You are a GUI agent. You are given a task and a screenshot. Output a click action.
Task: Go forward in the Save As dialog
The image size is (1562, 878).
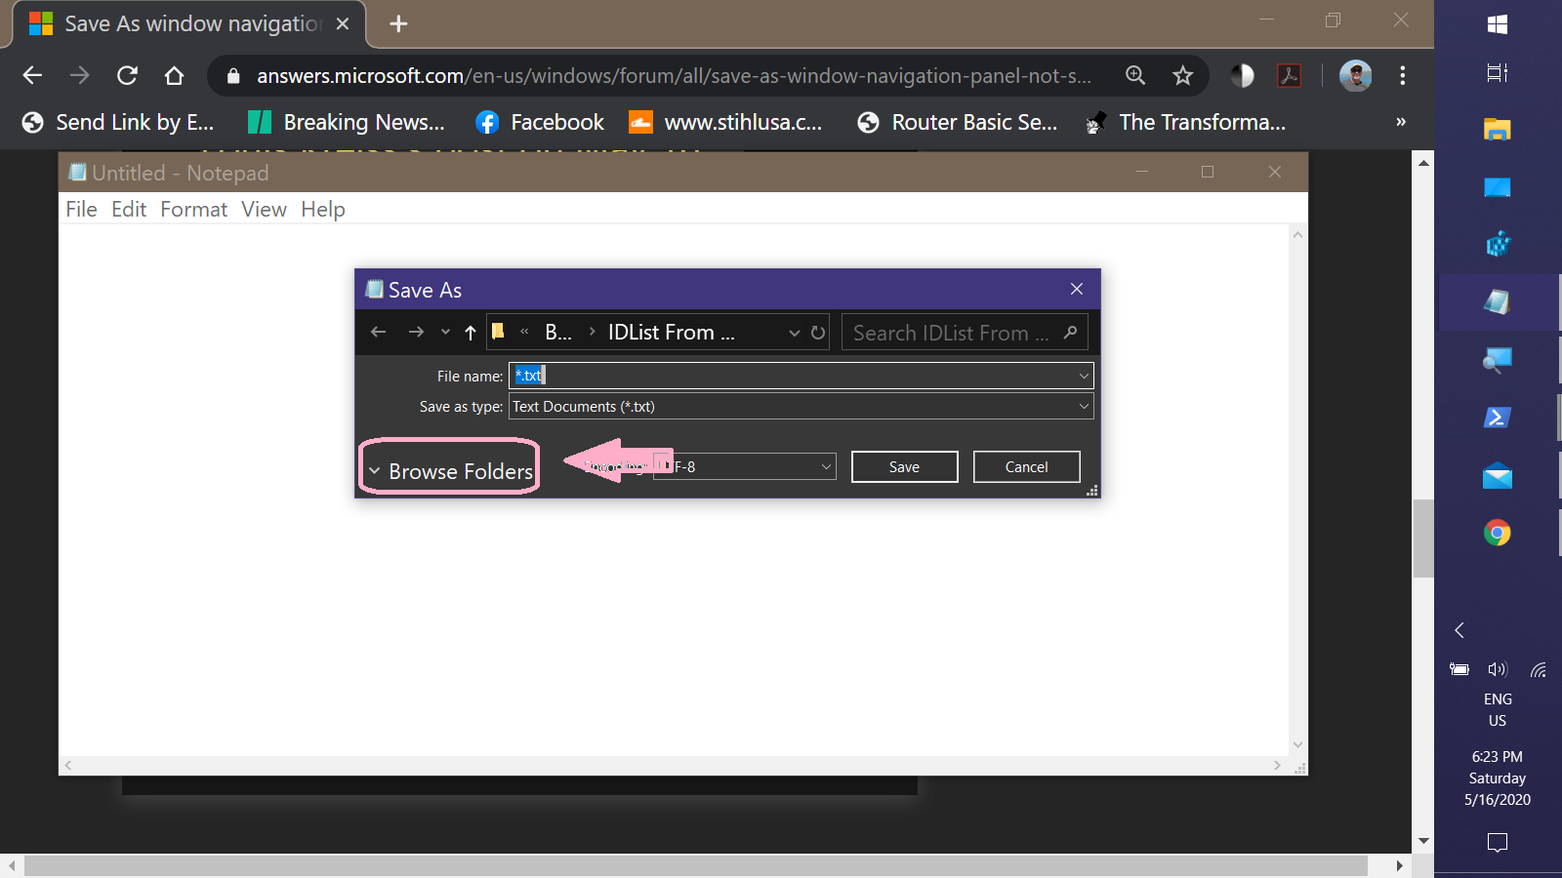click(x=416, y=333)
